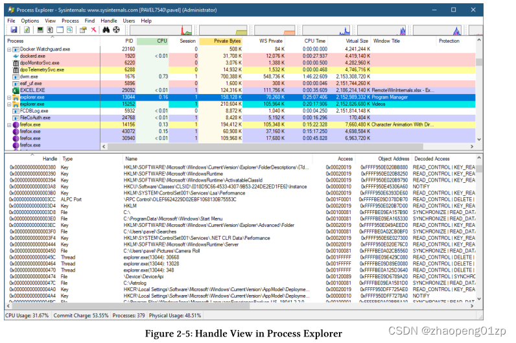Open the Options menu
This screenshot has width=516, height=343.
[x=30, y=21]
